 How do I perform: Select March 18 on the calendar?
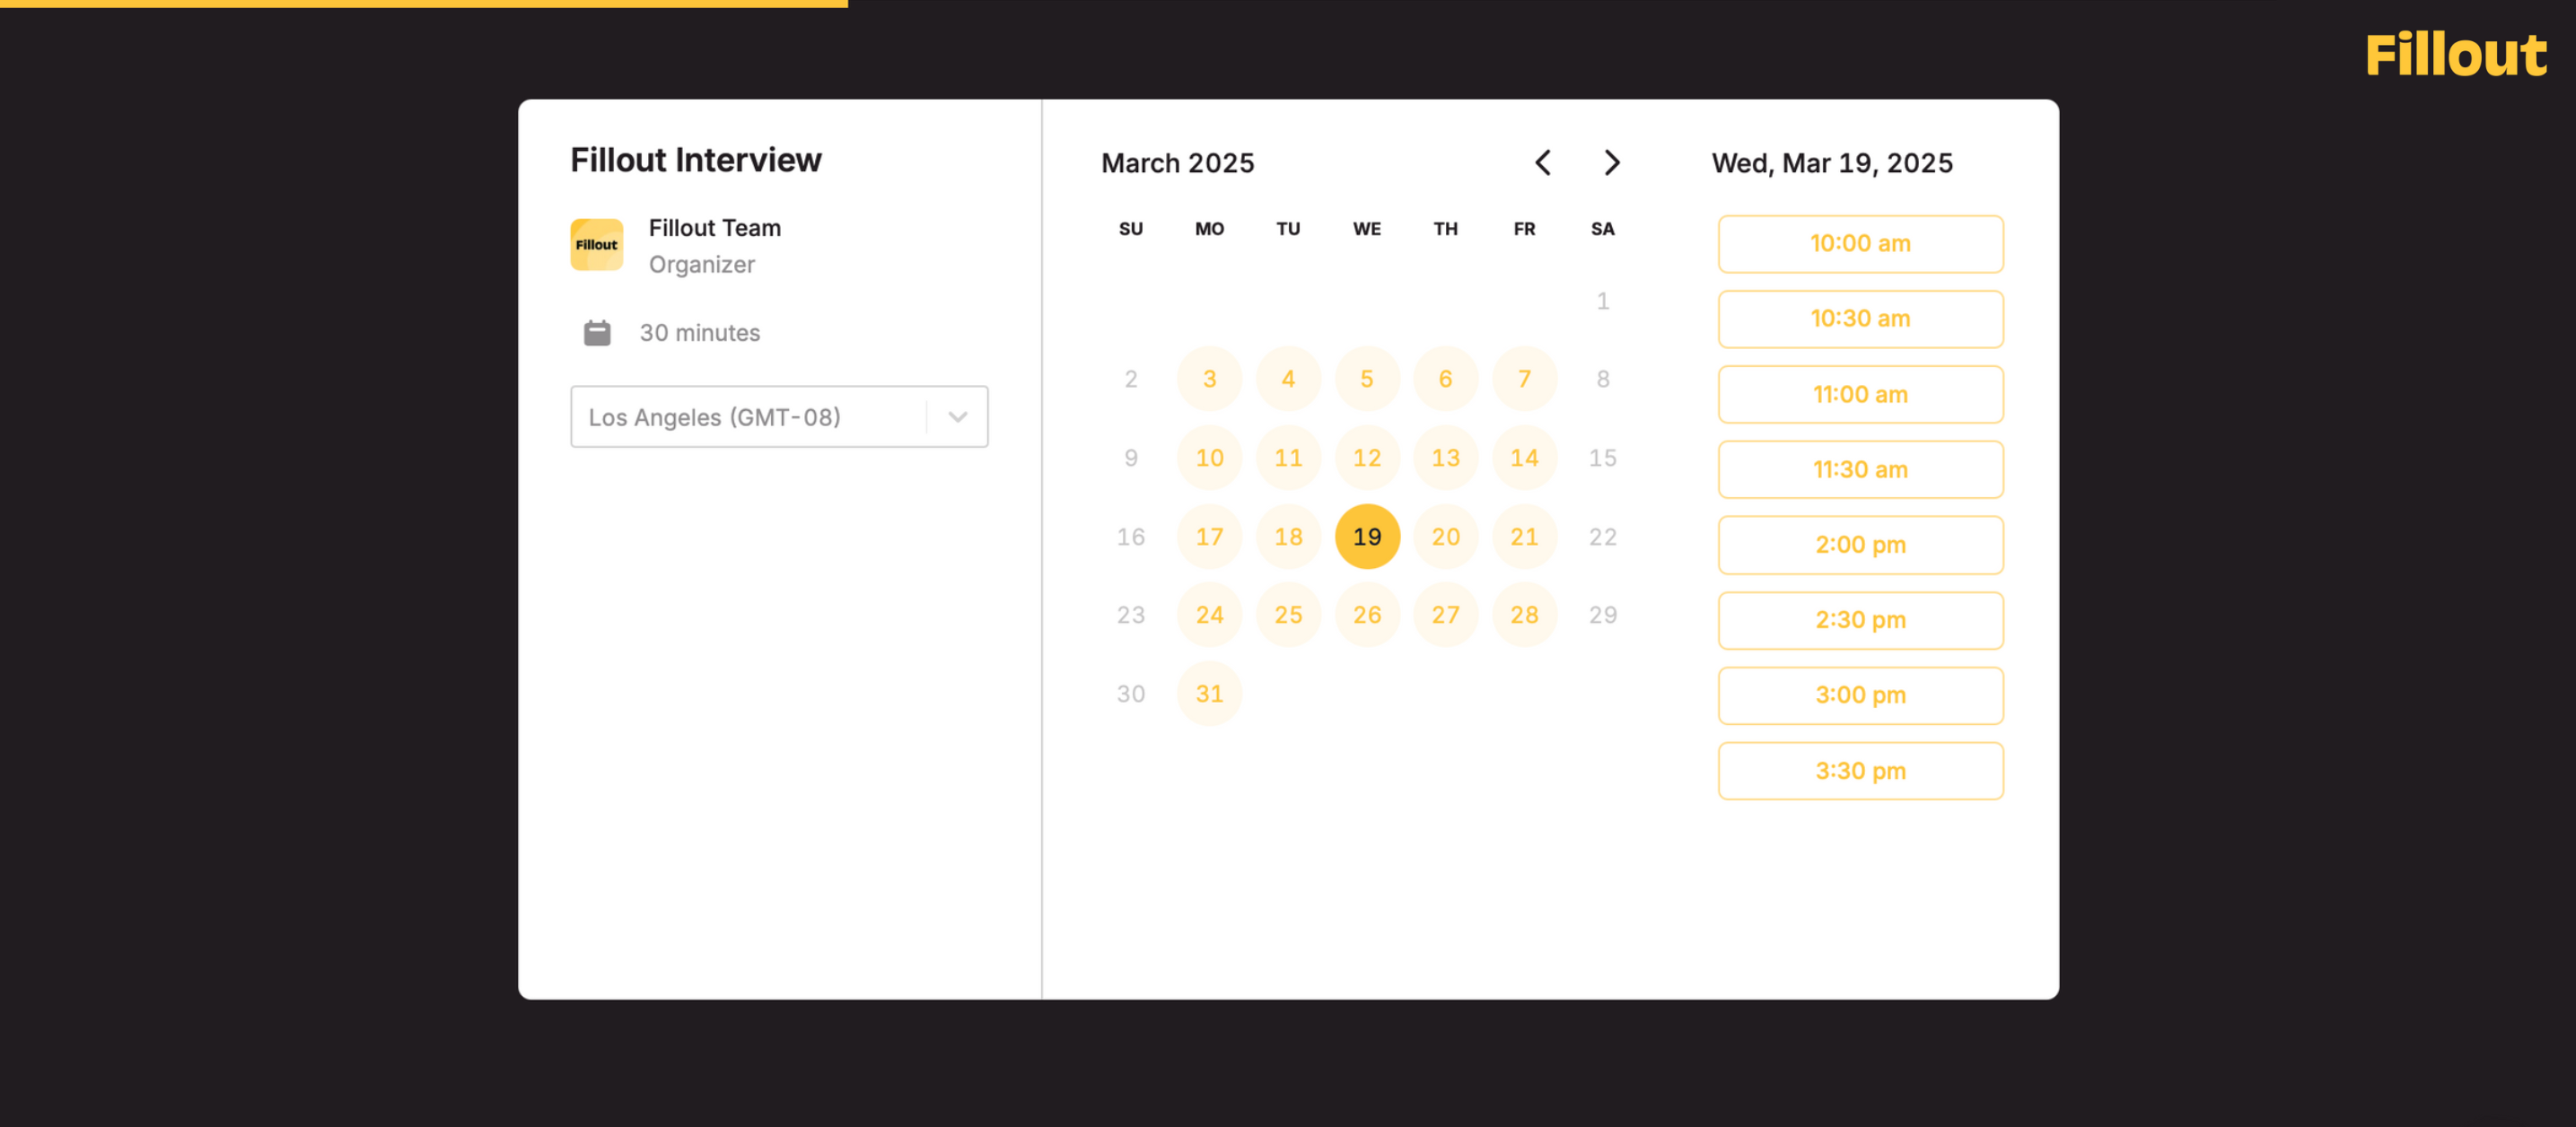1288,537
